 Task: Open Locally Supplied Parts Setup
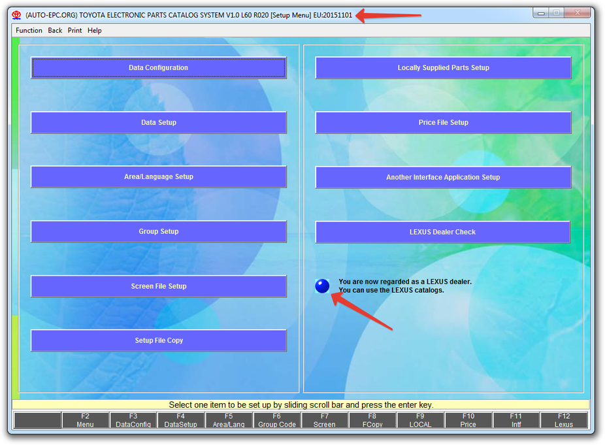click(x=443, y=67)
